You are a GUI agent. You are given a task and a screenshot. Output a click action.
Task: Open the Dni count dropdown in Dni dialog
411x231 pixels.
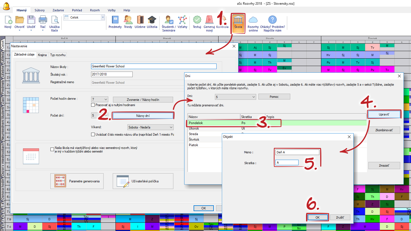(235, 97)
